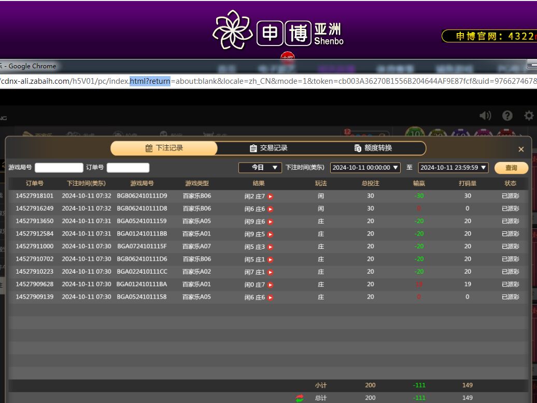Open help via the question mark icon
The height and width of the screenshot is (403, 537).
coord(507,116)
